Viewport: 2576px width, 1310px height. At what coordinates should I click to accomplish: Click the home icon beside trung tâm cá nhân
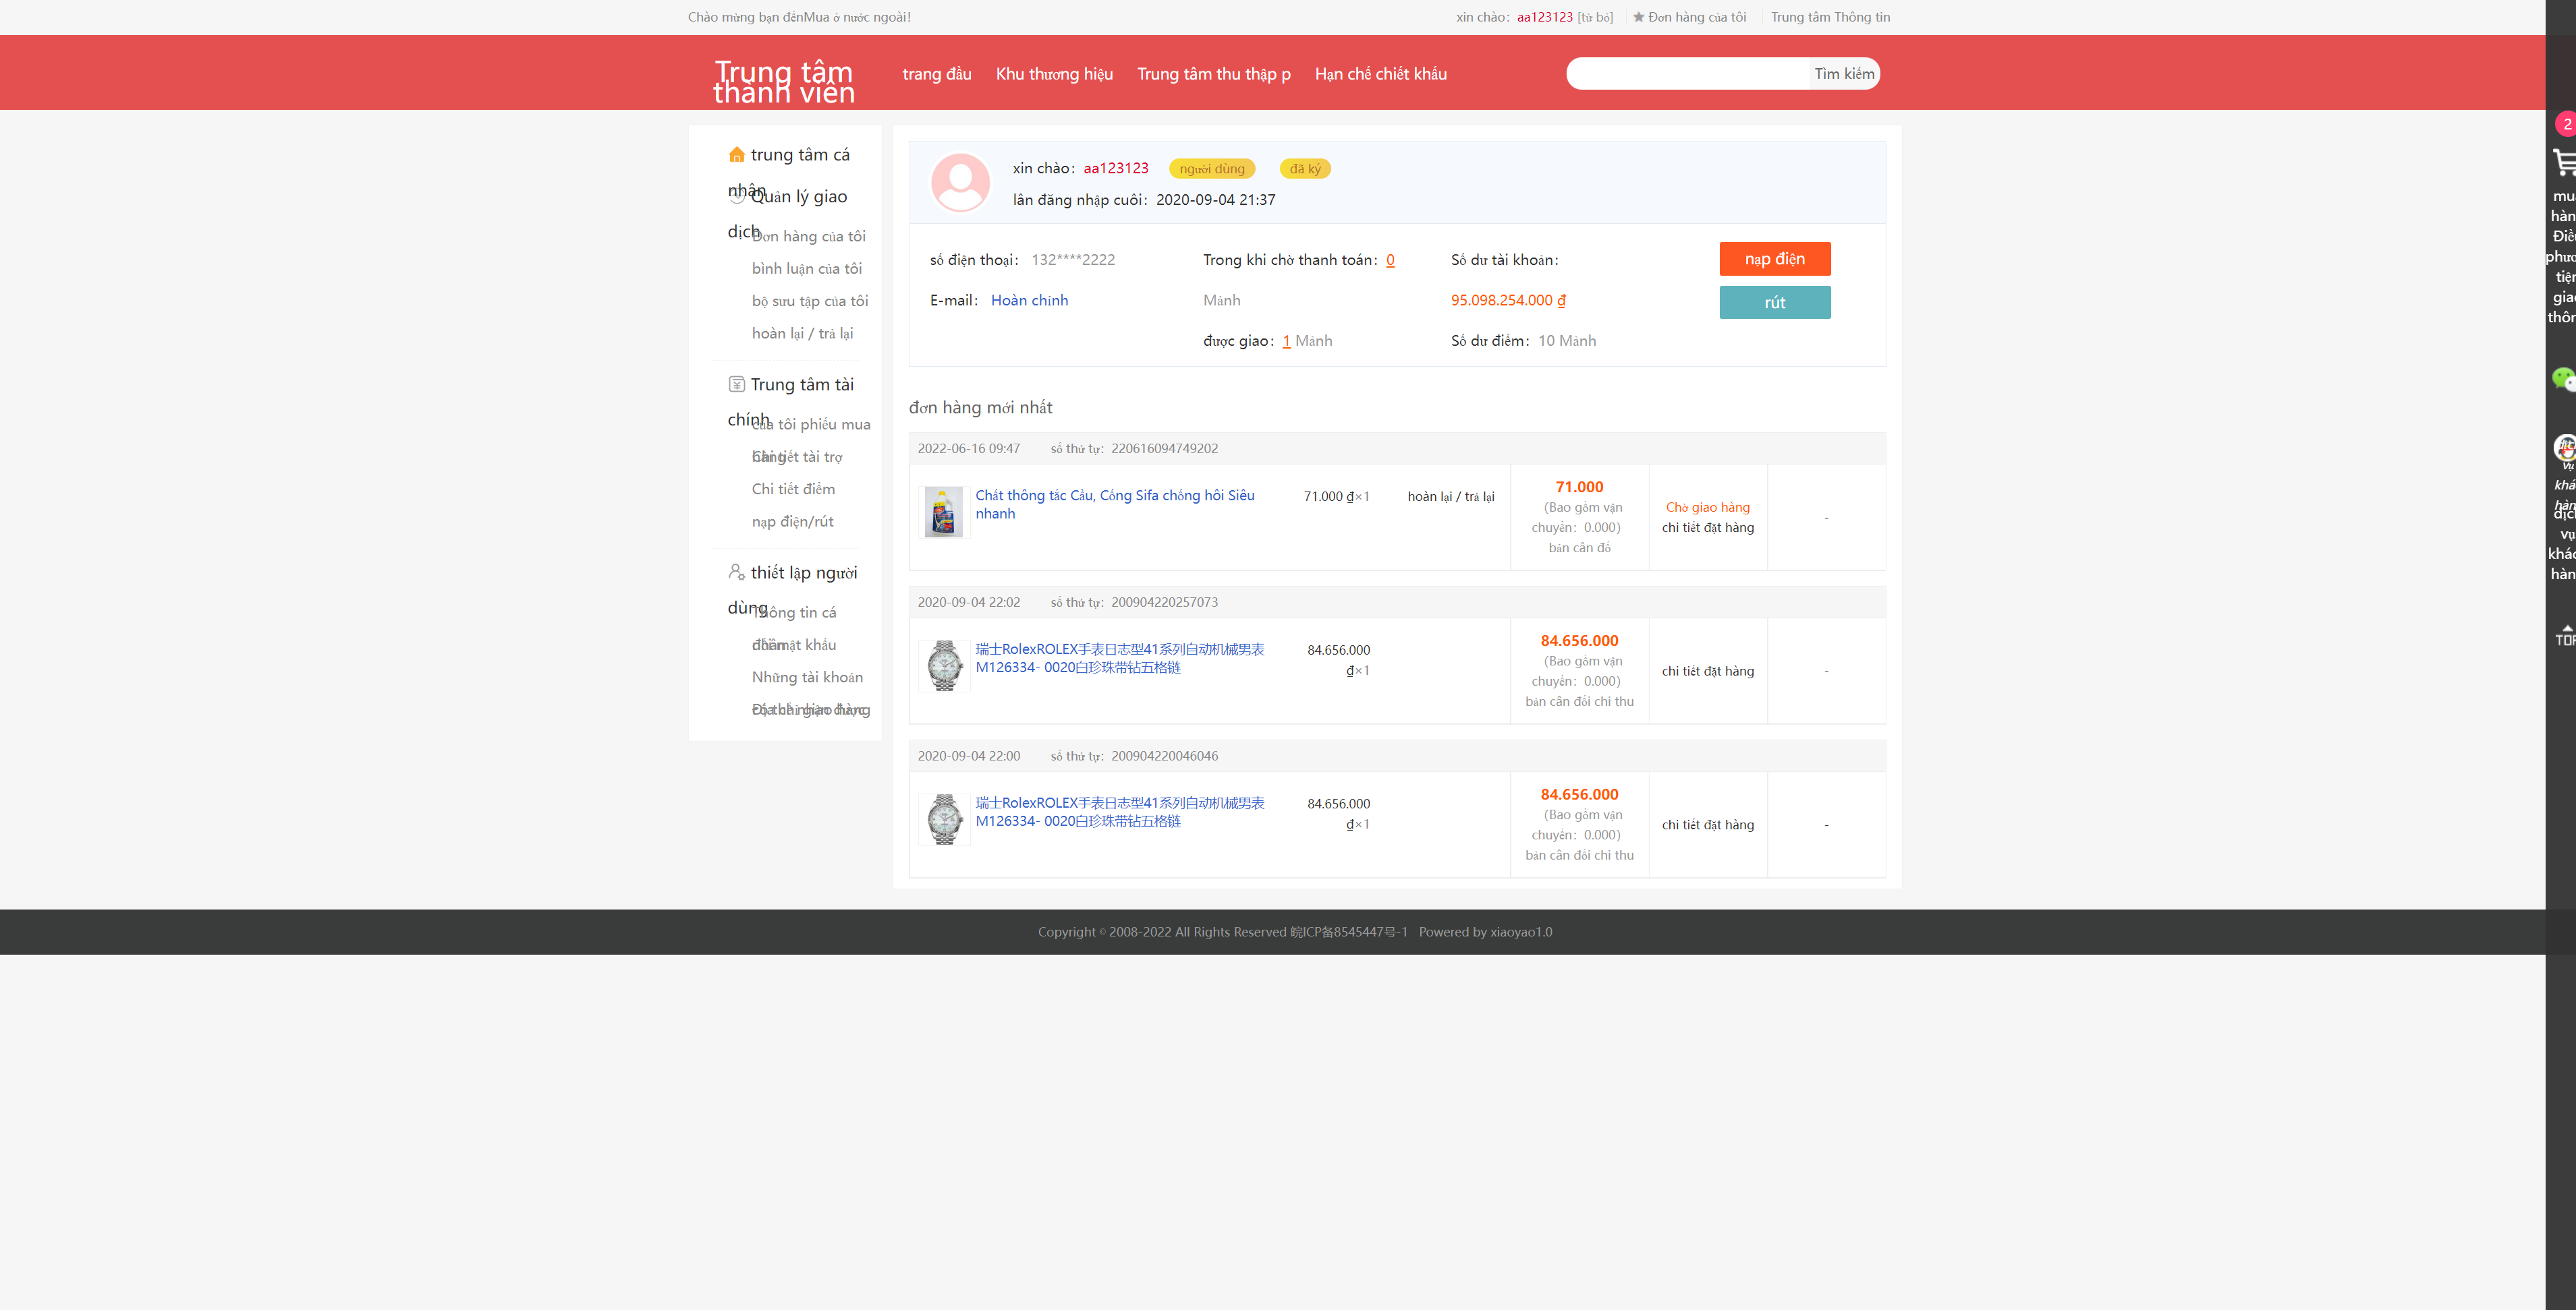coord(737,155)
